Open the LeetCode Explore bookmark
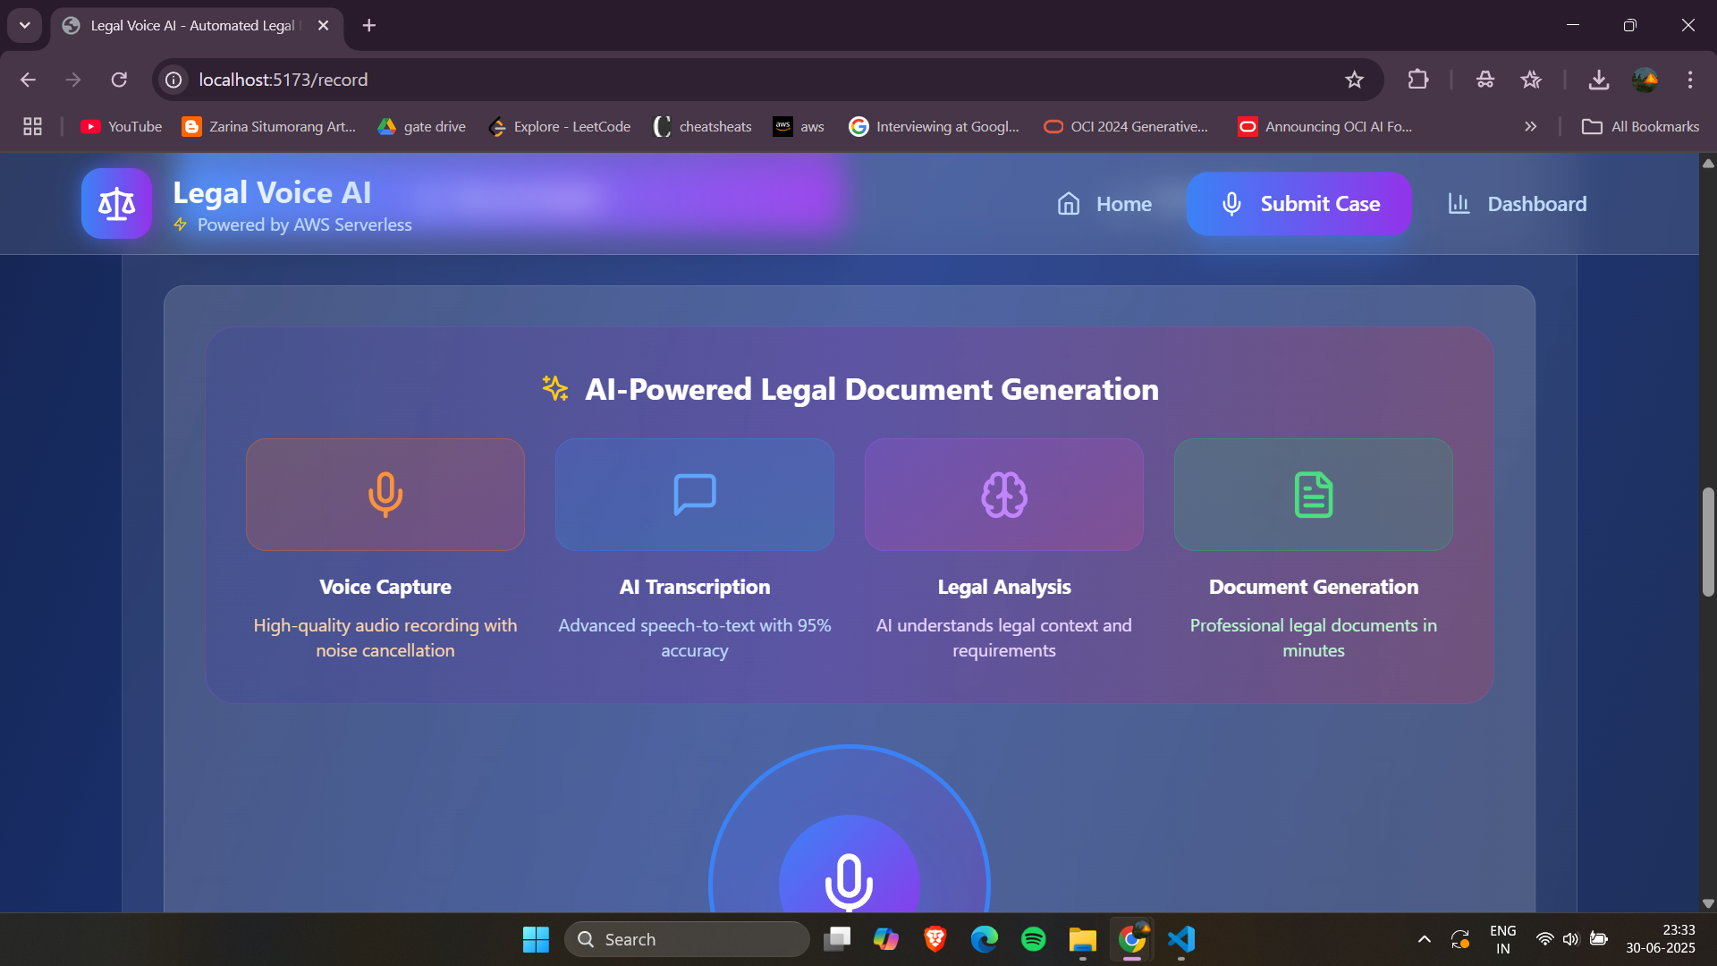The width and height of the screenshot is (1717, 966). pos(560,127)
